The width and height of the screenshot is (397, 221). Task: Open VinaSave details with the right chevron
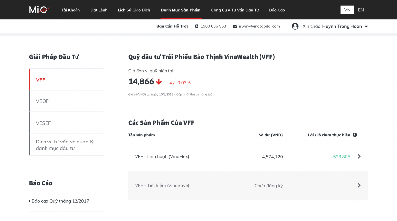click(x=359, y=185)
